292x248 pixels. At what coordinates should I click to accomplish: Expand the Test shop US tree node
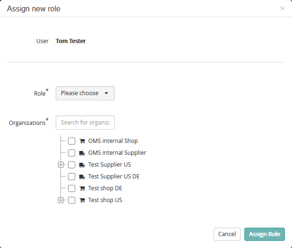click(61, 200)
